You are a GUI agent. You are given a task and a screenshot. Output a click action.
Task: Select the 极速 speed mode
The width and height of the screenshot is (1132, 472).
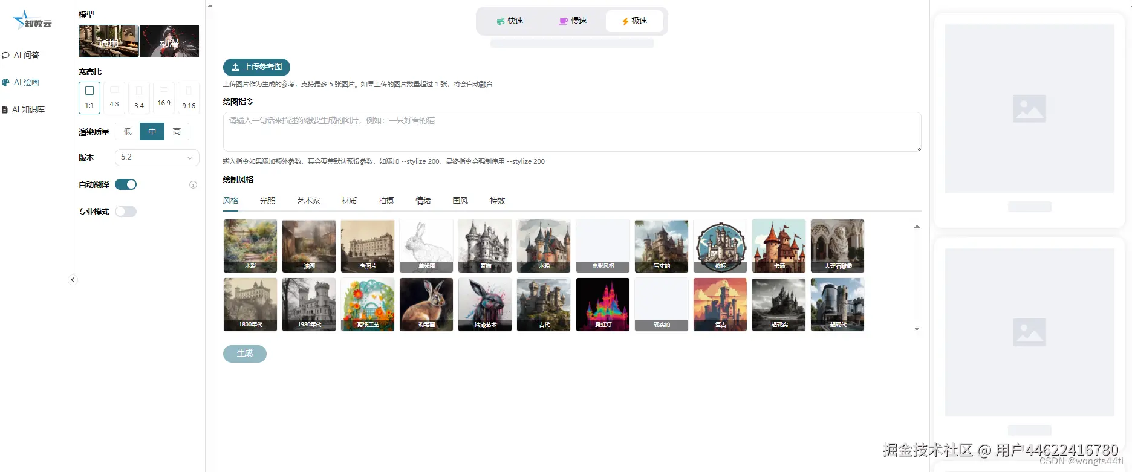pyautogui.click(x=635, y=21)
